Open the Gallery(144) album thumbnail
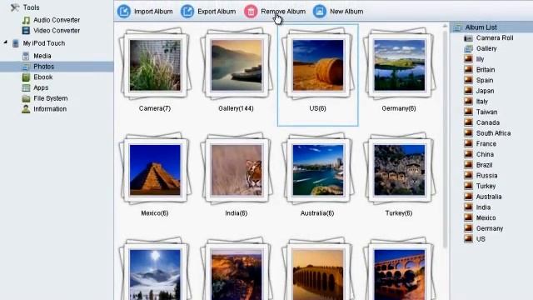Screen dimensions: 533x300 click(x=237, y=65)
